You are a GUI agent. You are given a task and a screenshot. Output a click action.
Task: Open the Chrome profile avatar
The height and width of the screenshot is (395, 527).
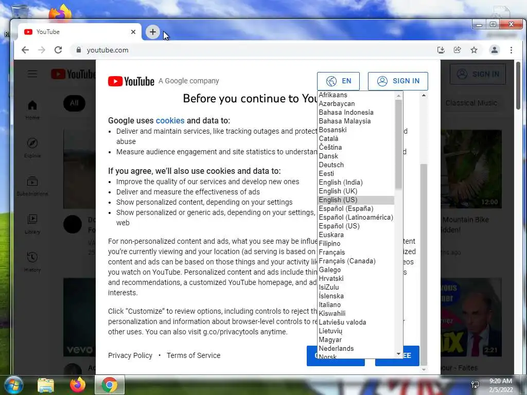point(495,50)
